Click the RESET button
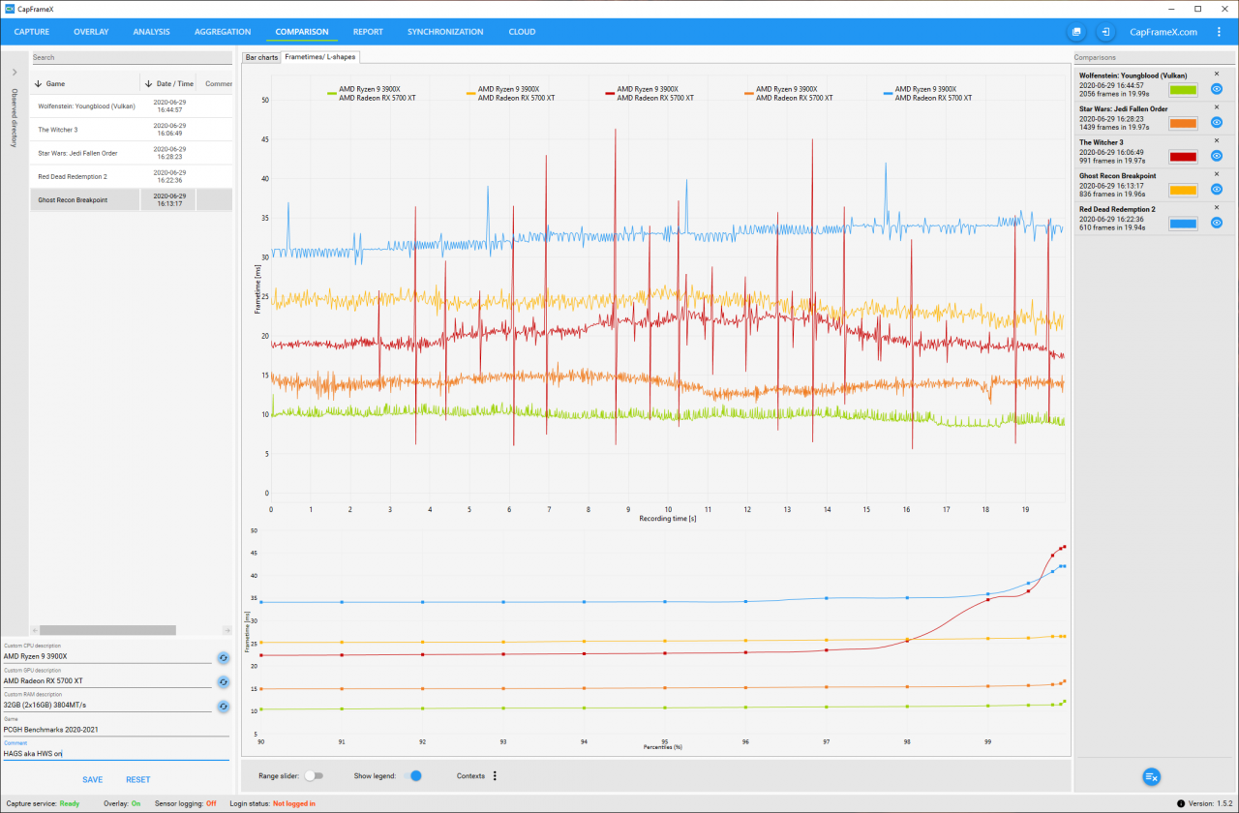The height and width of the screenshot is (813, 1239). point(137,780)
